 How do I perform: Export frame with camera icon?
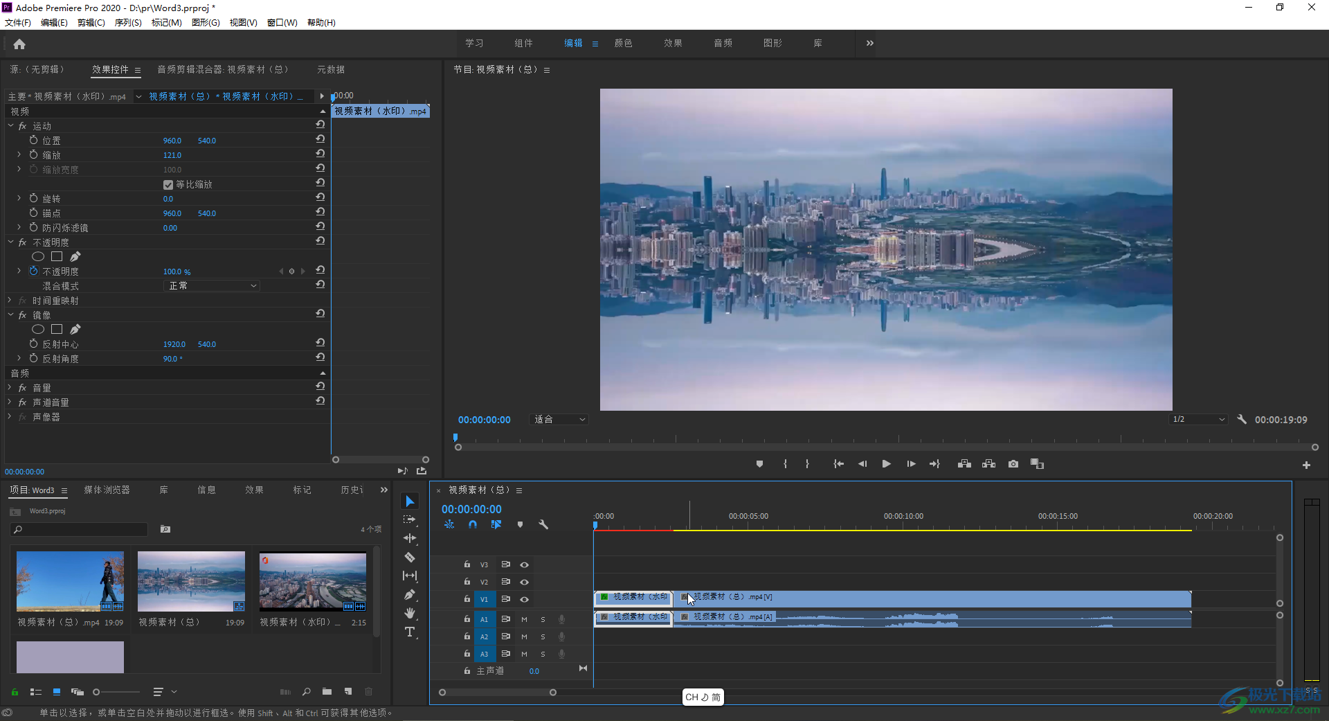(x=1013, y=464)
